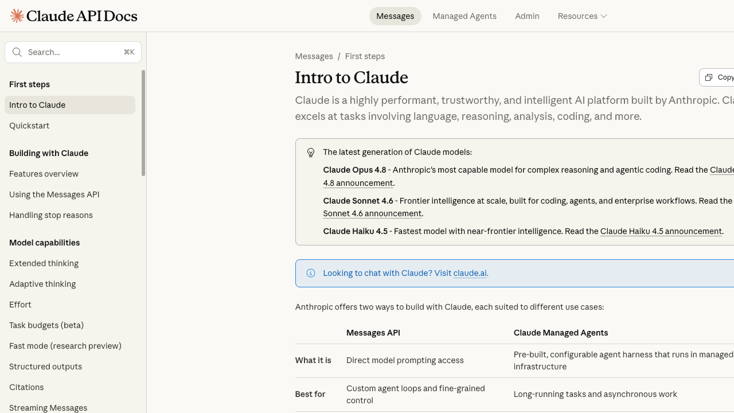Click the 'Best for' row label
The width and height of the screenshot is (734, 413).
310,394
